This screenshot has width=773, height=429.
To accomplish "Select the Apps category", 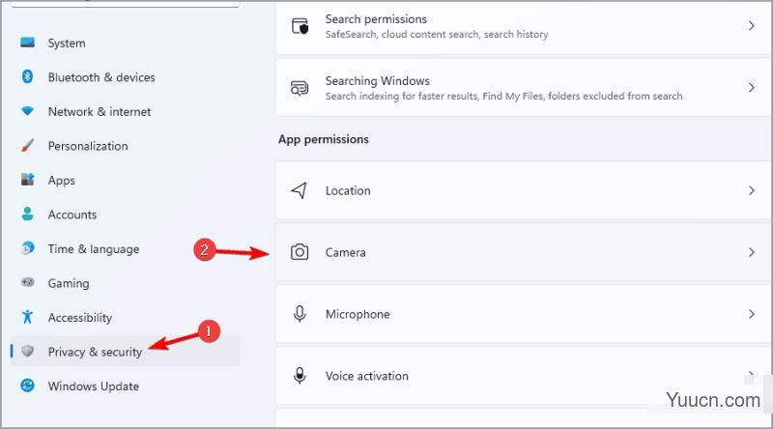I will tap(126, 180).
